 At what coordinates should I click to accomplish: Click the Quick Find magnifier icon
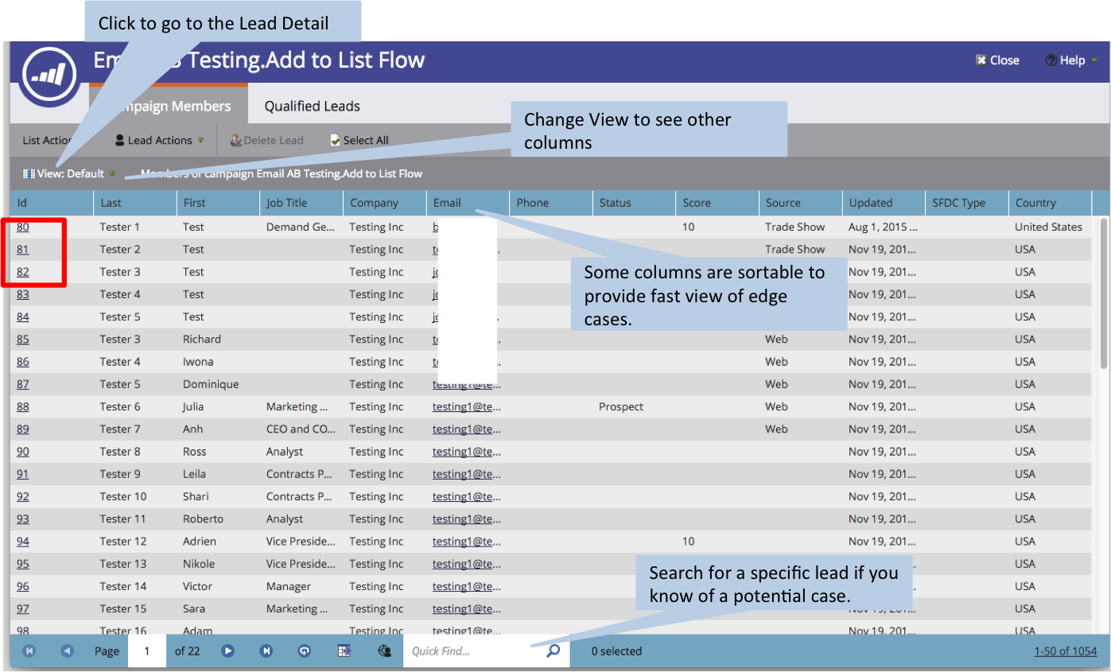click(554, 651)
